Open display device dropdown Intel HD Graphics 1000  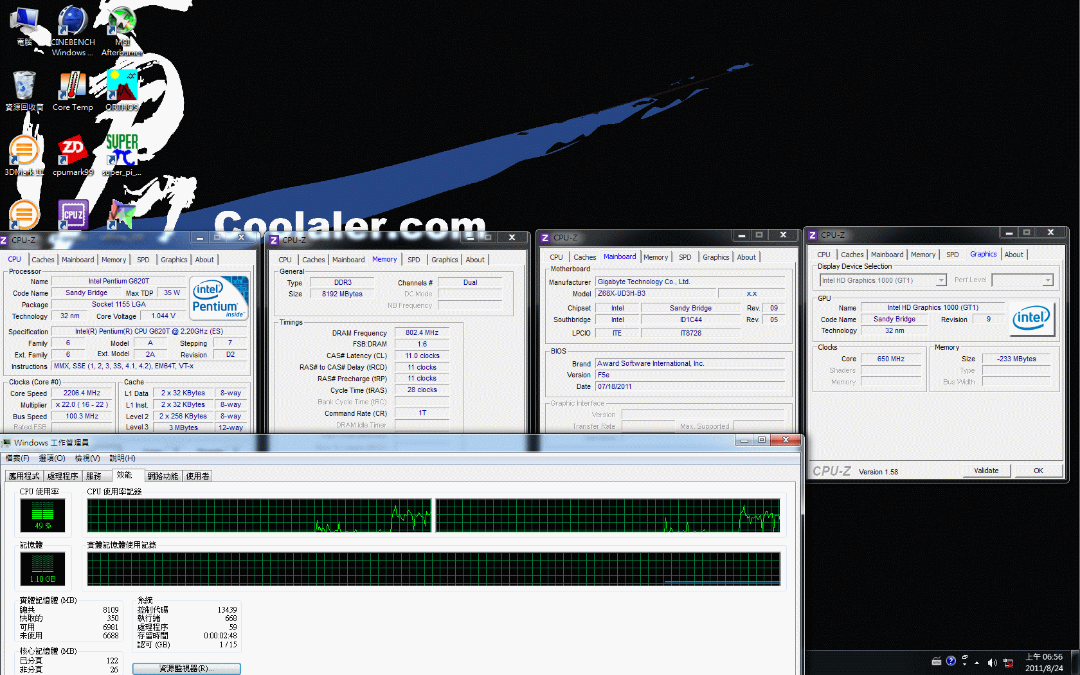pos(883,280)
